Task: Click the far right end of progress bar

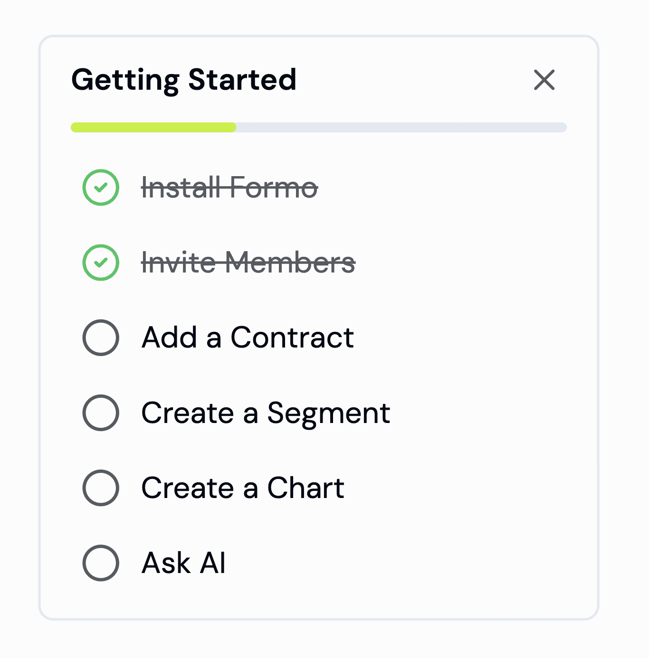Action: [x=563, y=127]
